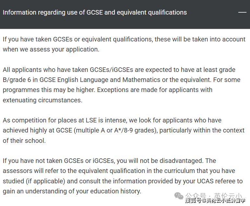Viewport: 250px width, 206px height.
Task: Click the WeChat logo in the watermark
Action: coord(179,195)
